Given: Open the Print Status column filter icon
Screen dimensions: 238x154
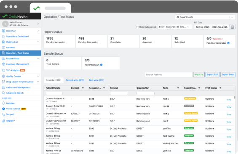Looking at the screenshot, I should pyautogui.click(x=220, y=88).
